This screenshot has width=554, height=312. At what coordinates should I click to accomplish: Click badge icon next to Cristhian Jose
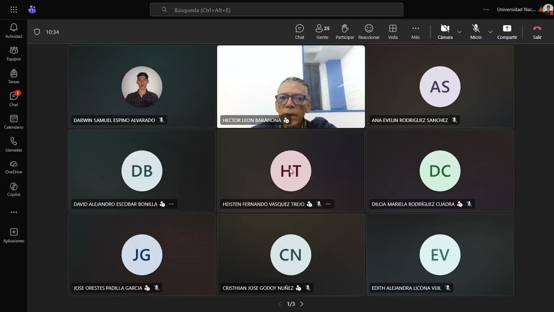click(298, 288)
